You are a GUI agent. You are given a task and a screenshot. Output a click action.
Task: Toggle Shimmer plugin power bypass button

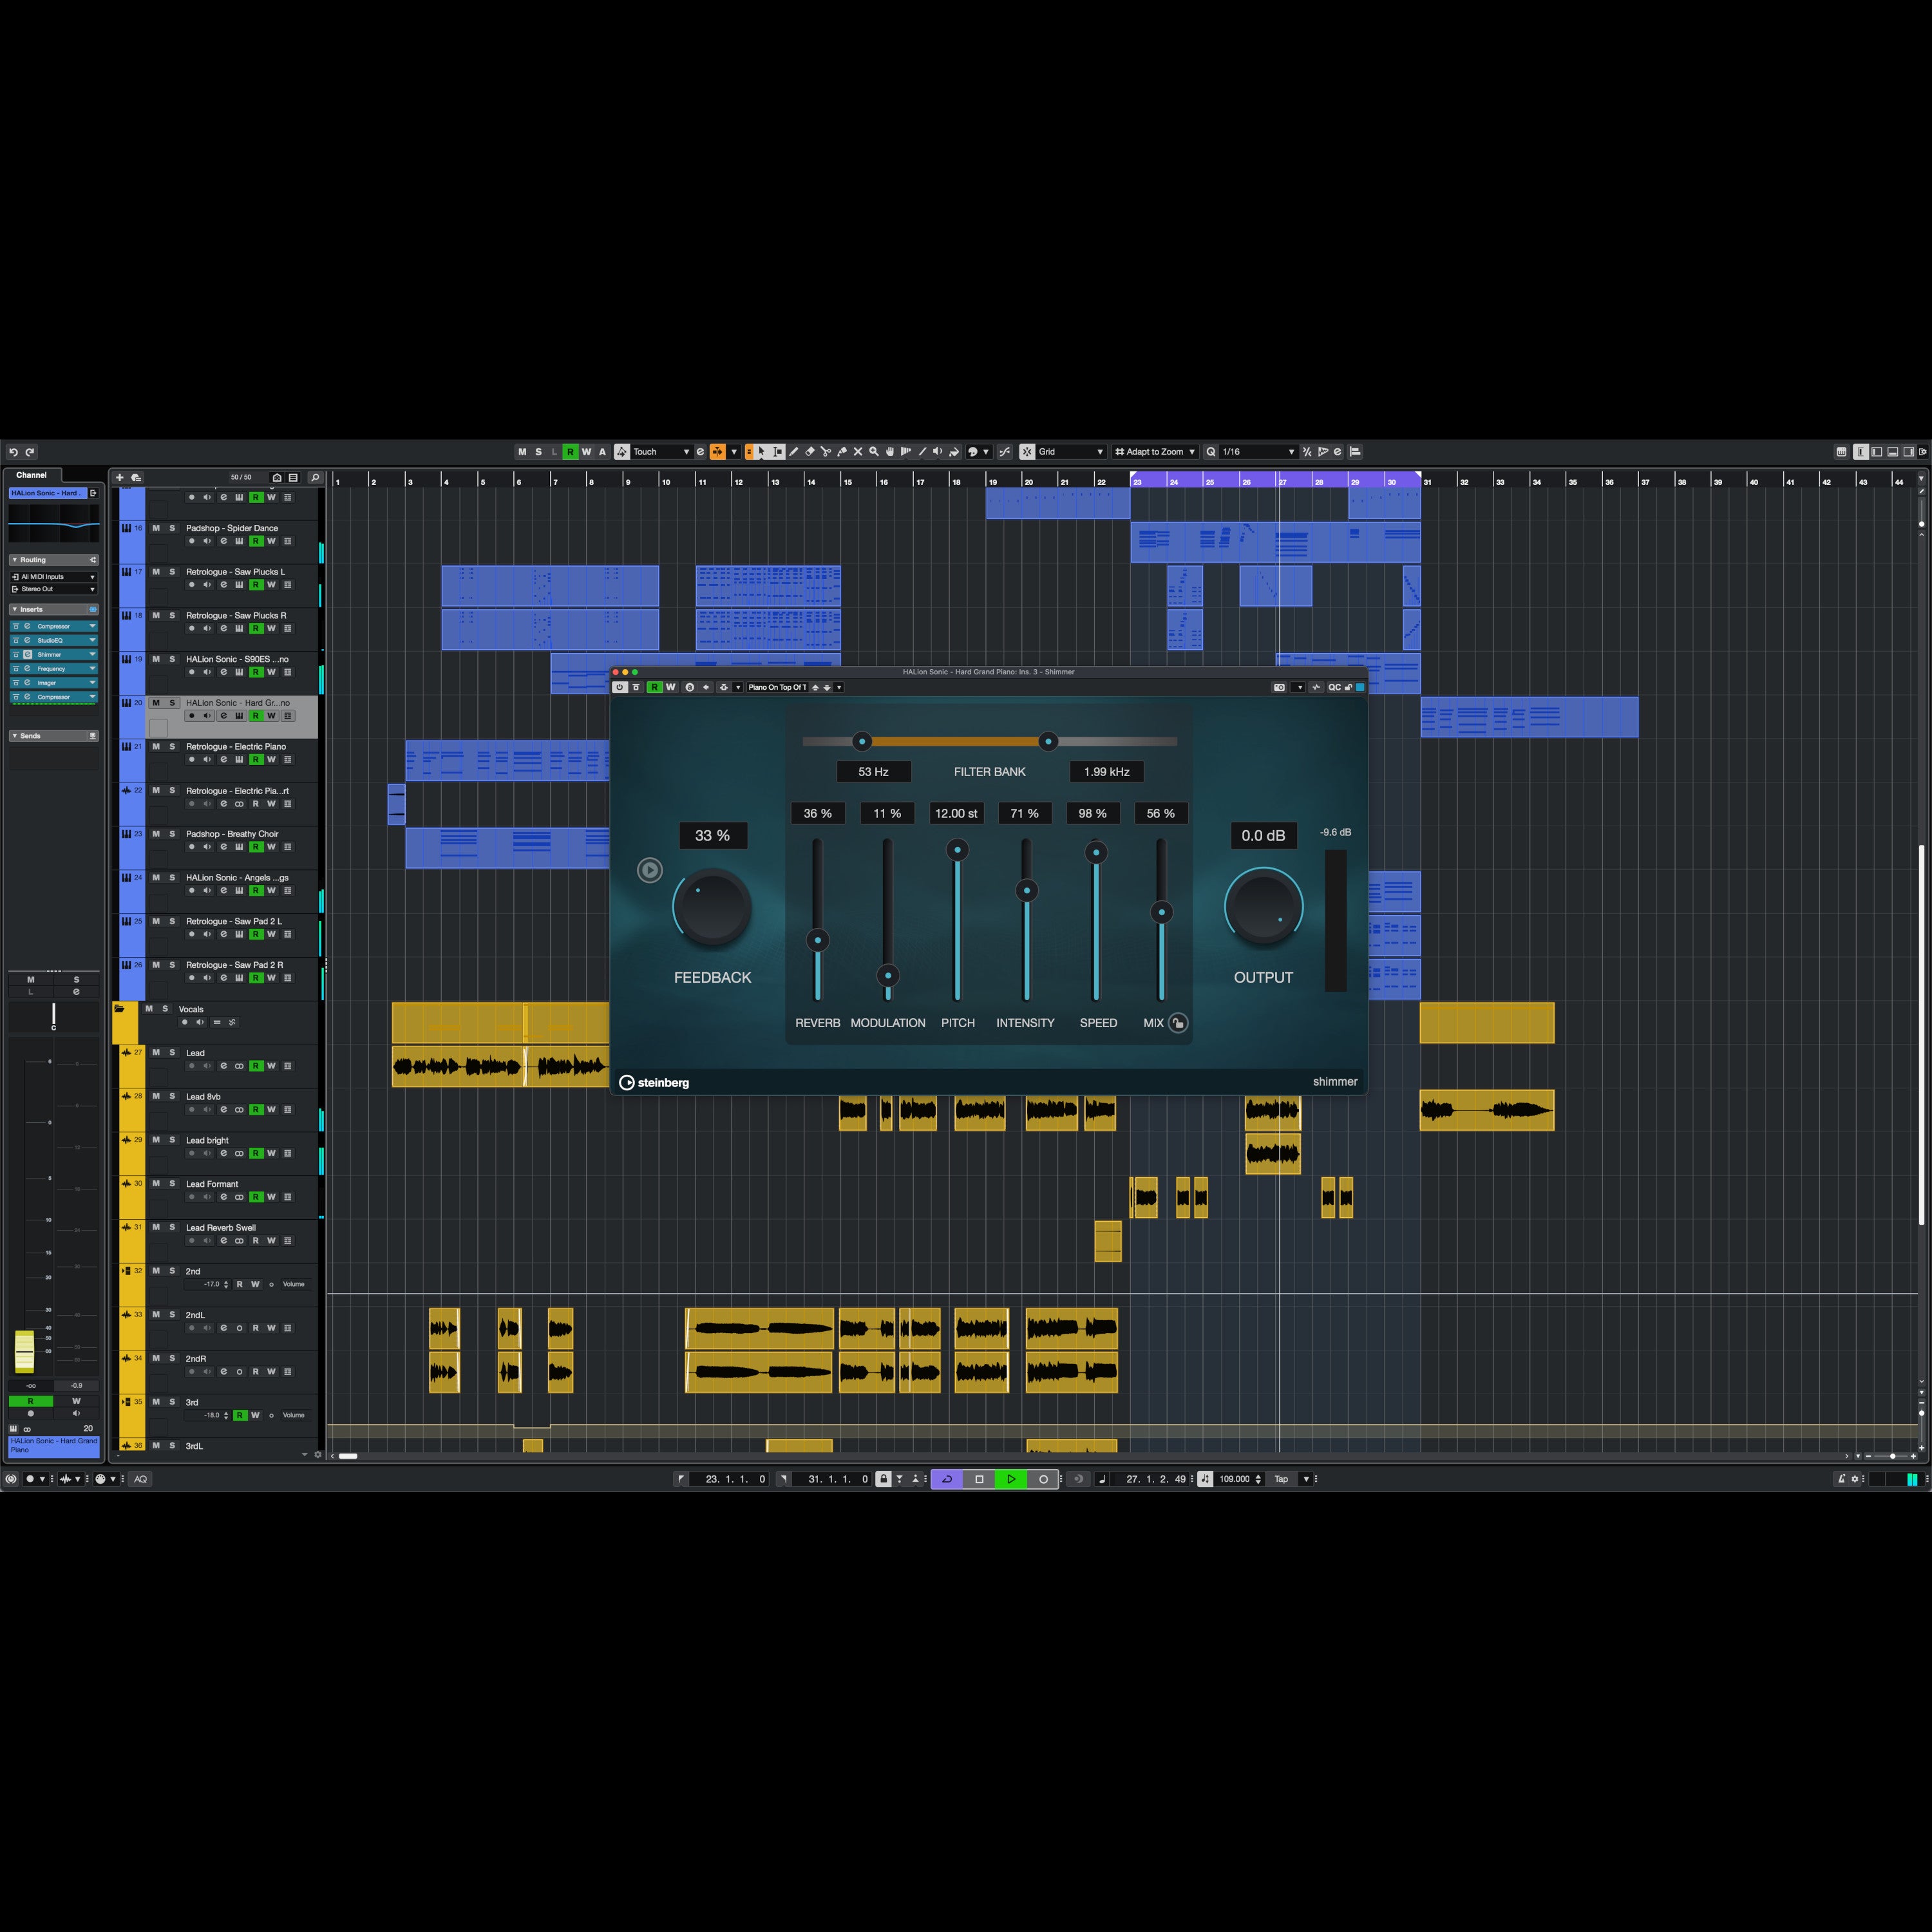[x=620, y=687]
